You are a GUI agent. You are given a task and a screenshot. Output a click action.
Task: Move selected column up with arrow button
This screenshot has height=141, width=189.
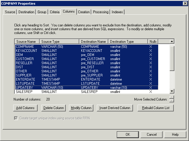point(172,98)
